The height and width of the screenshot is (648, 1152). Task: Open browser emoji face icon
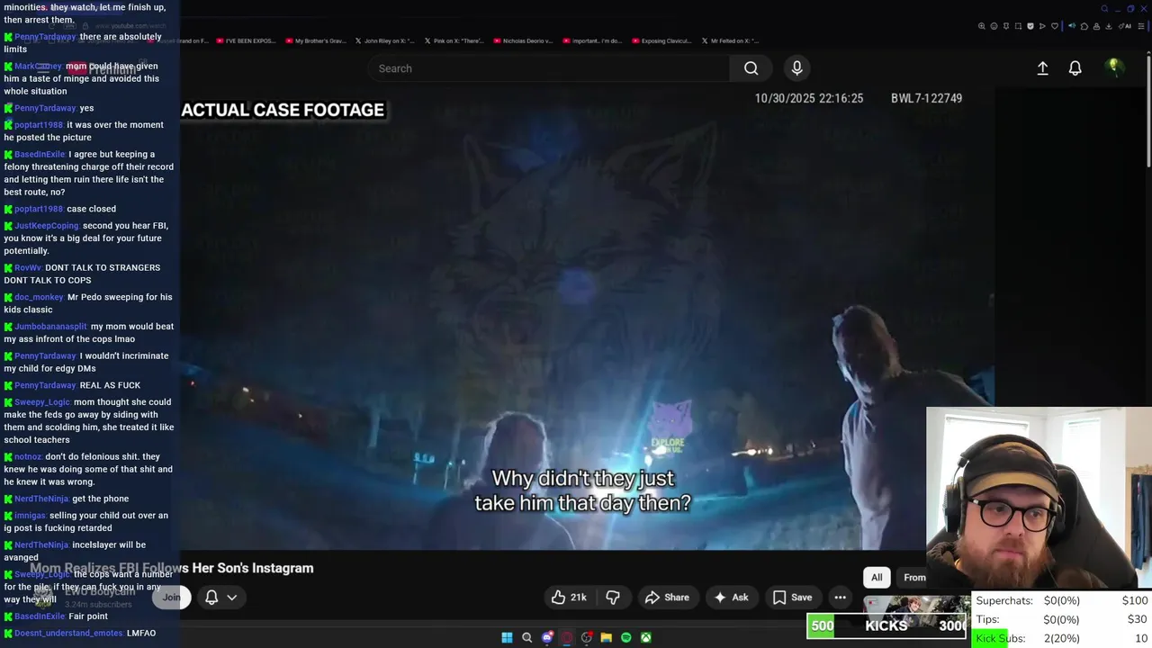(x=994, y=26)
